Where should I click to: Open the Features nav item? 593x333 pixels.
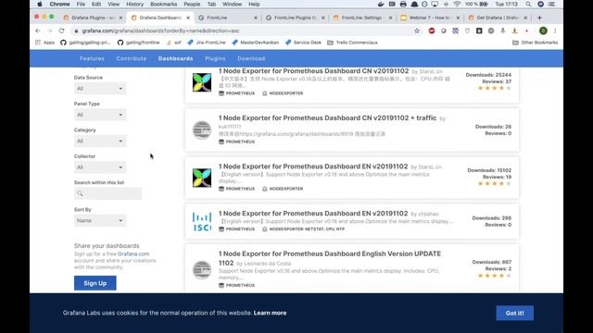click(92, 58)
